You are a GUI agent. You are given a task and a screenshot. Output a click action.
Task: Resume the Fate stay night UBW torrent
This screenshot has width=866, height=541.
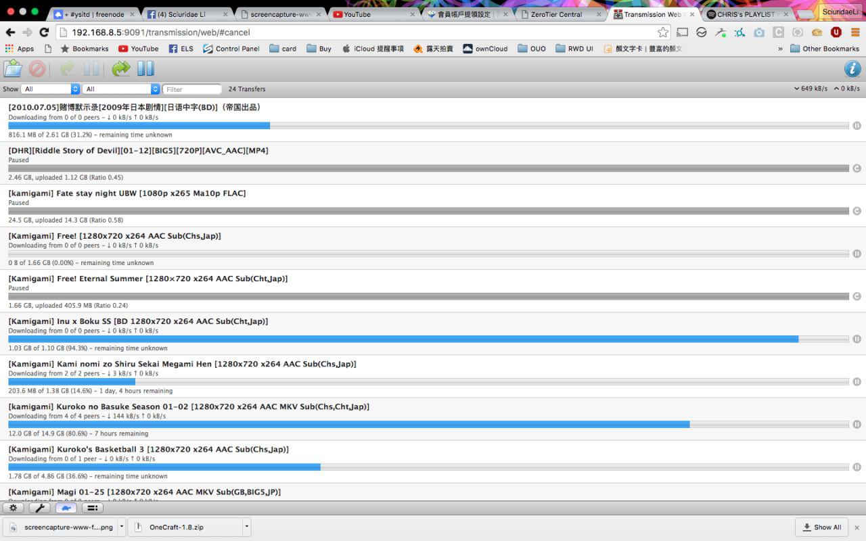click(857, 211)
